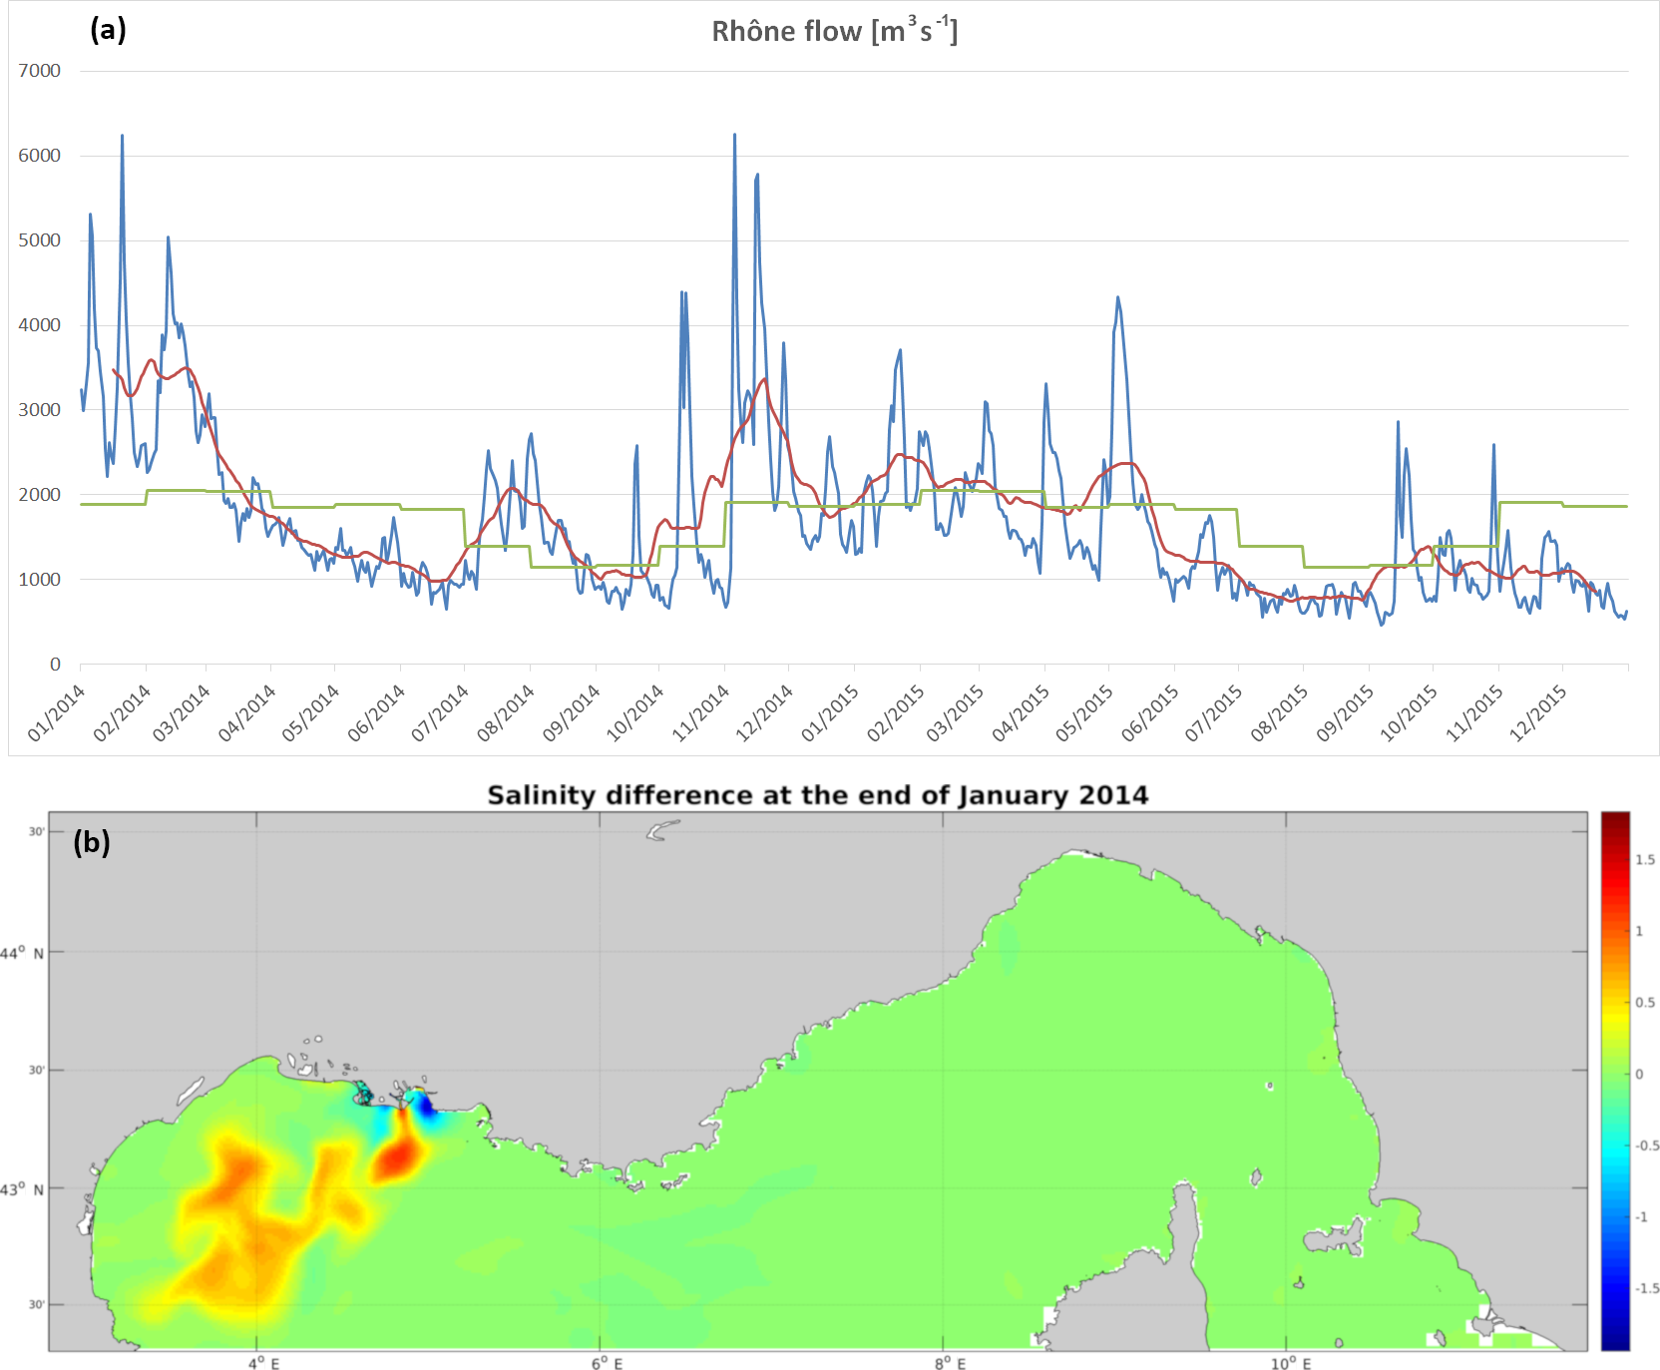Image resolution: width=1660 pixels, height=1370 pixels.
Task: Select the (b) panel label on map
Action: coord(91,843)
